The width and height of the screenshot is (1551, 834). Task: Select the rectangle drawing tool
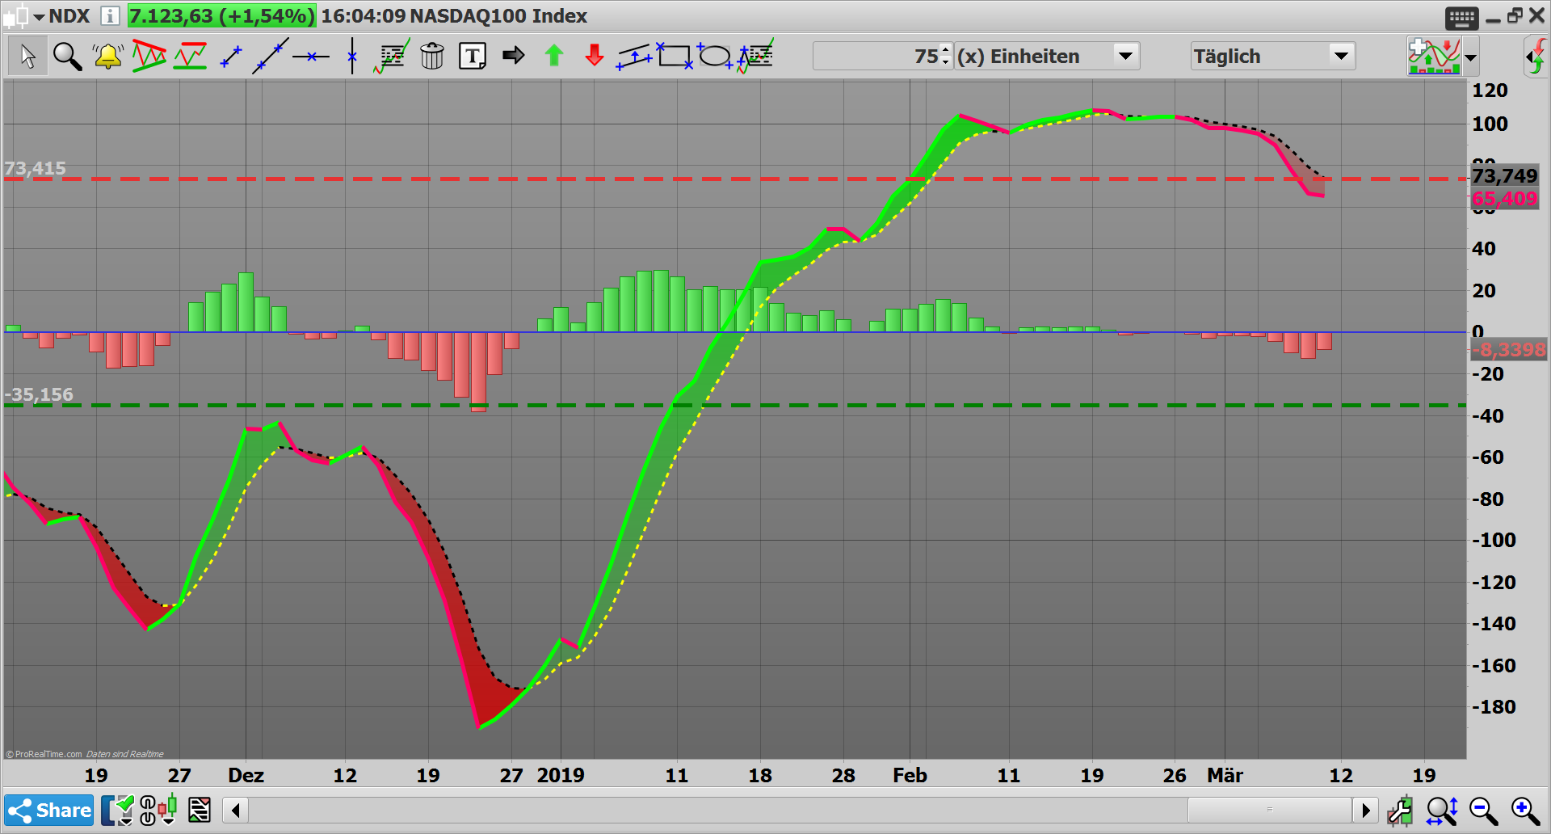point(675,56)
